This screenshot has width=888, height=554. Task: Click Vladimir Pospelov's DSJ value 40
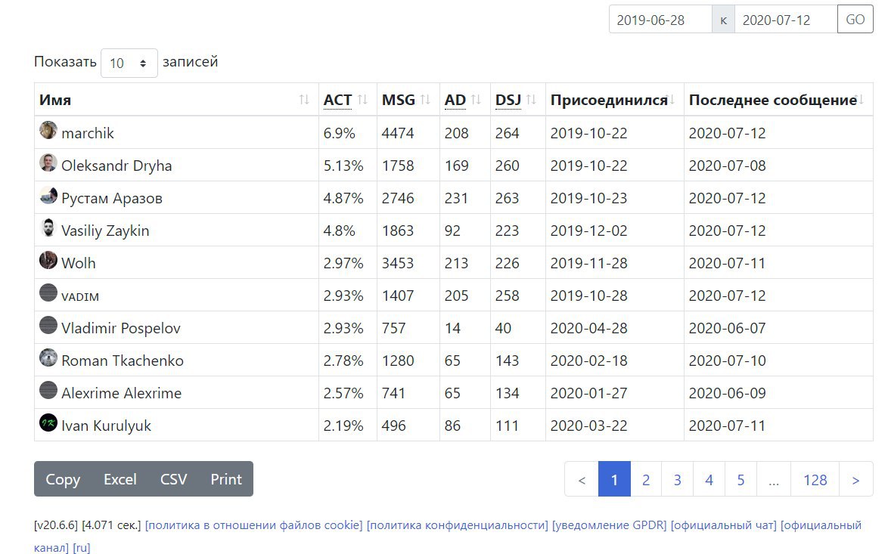coord(504,328)
